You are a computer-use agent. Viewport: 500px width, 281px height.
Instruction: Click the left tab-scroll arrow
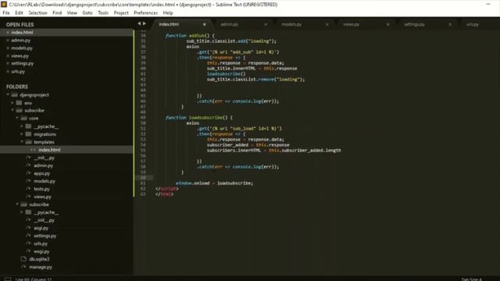(x=139, y=23)
